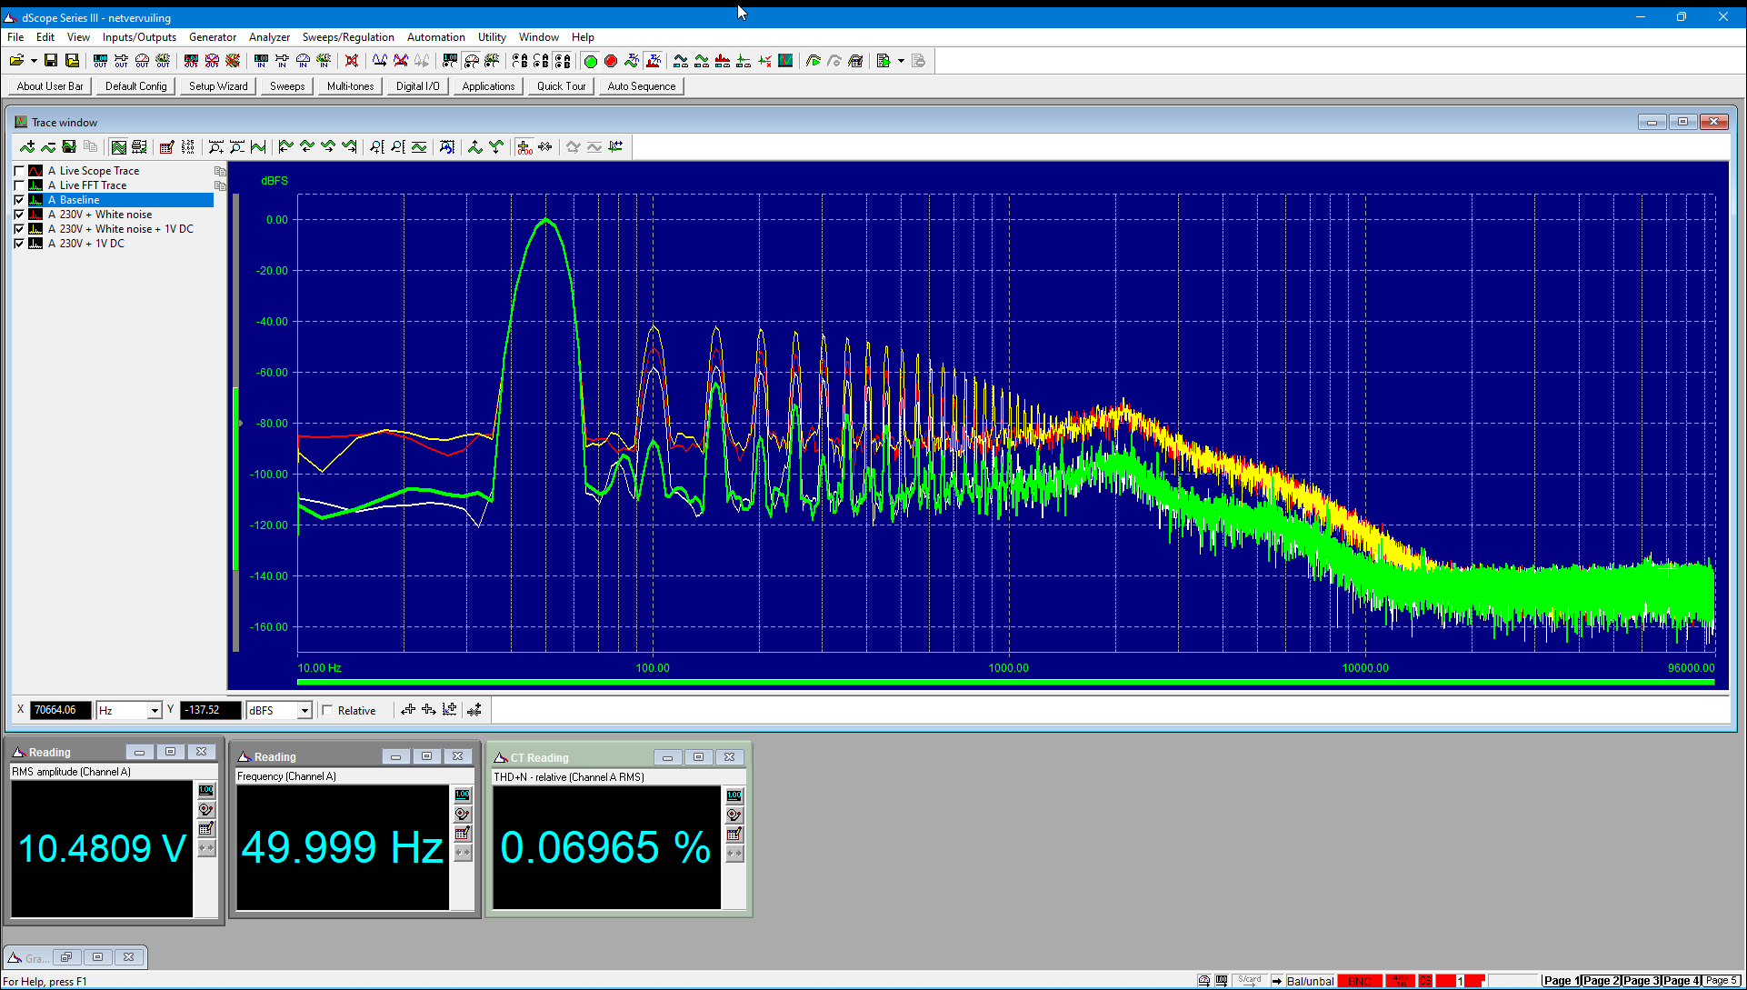
Task: Enable the Live Scope Trace checkbox
Action: (x=19, y=171)
